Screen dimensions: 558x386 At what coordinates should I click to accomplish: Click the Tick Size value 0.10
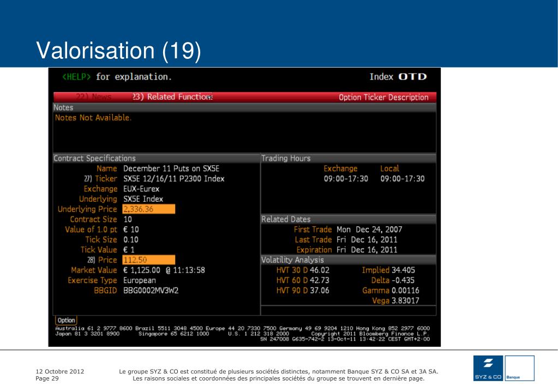click(x=130, y=240)
